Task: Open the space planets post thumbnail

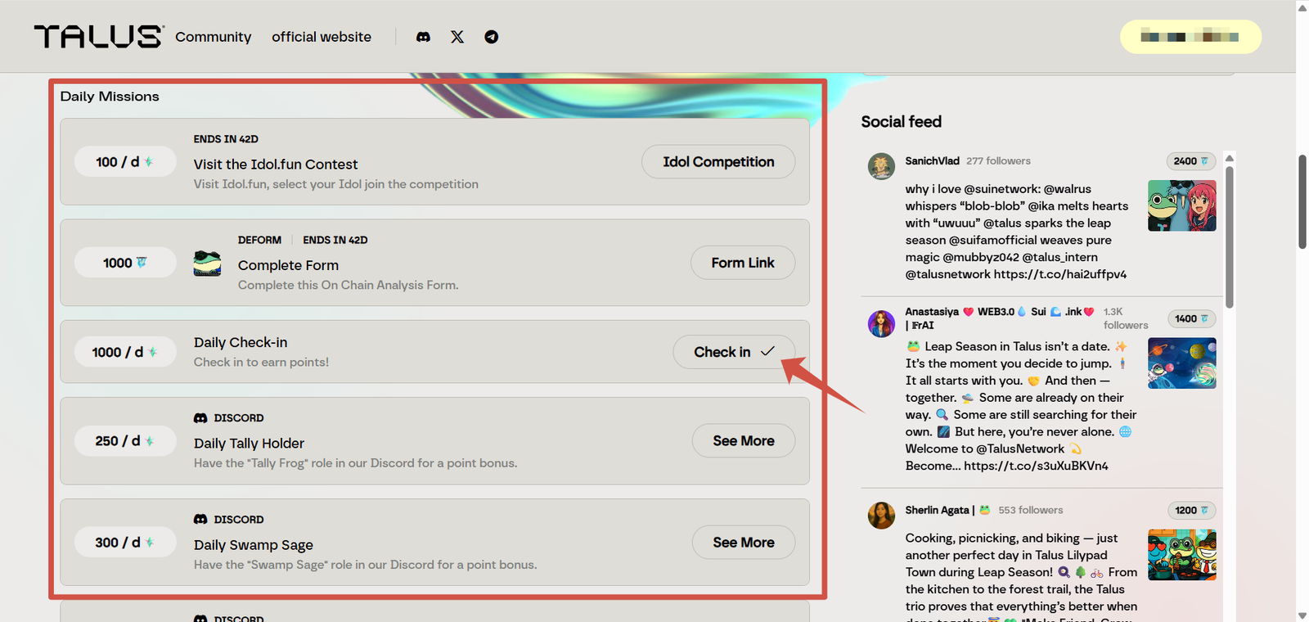Action: [x=1181, y=363]
